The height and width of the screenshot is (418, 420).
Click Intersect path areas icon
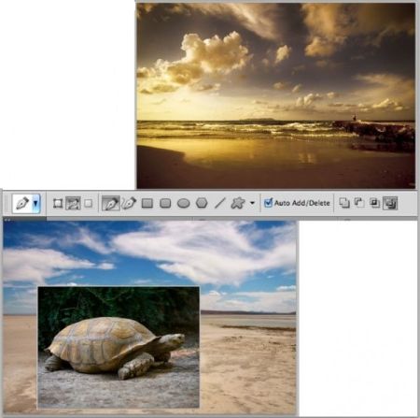coord(374,203)
